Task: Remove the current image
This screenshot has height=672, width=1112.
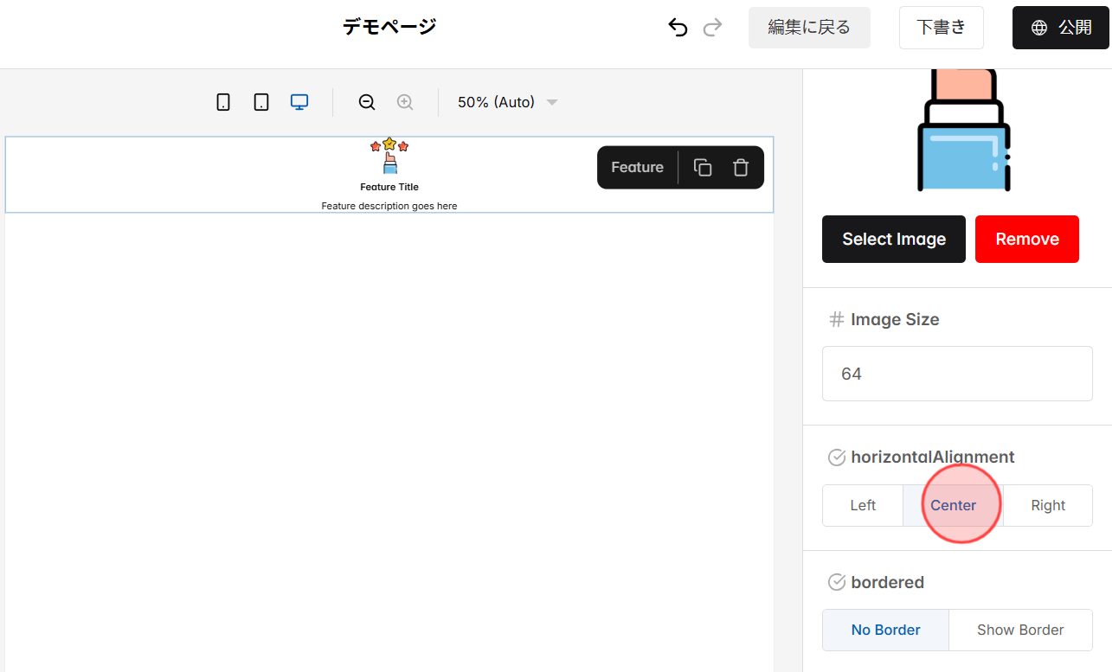Action: pyautogui.click(x=1026, y=239)
